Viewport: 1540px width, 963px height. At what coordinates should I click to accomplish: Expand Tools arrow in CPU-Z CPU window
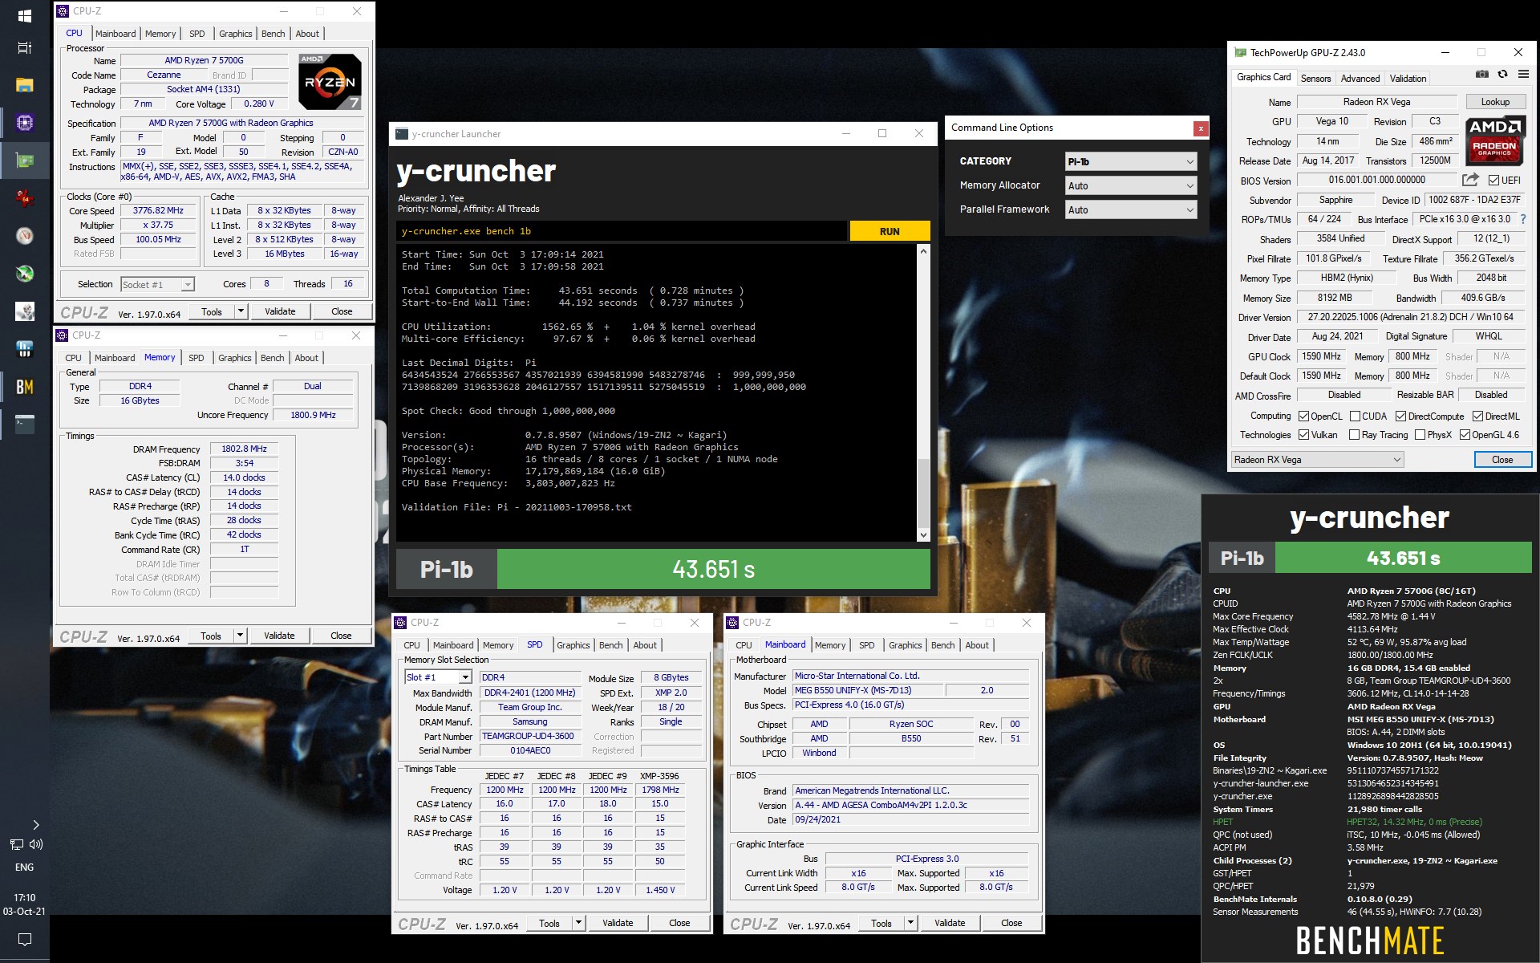[240, 311]
